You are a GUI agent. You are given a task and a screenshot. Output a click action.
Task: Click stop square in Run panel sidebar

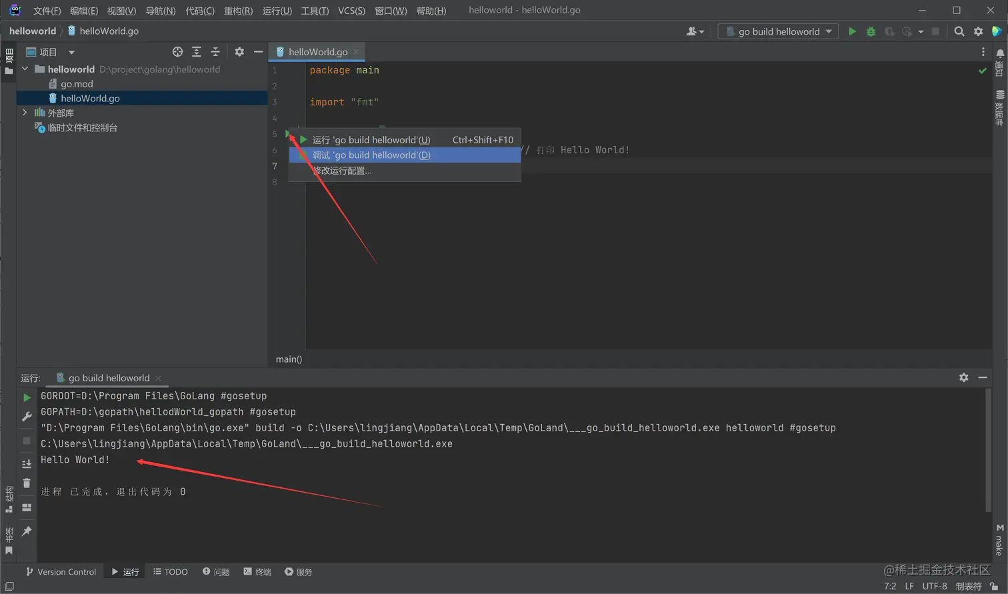pyautogui.click(x=27, y=441)
